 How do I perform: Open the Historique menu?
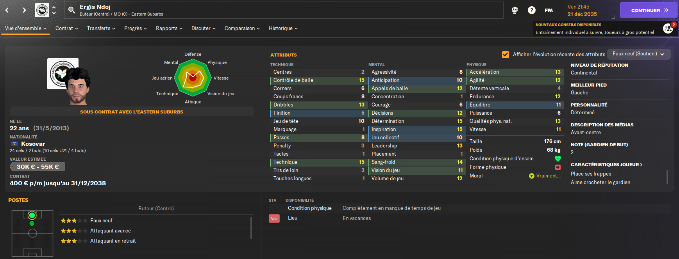point(283,28)
